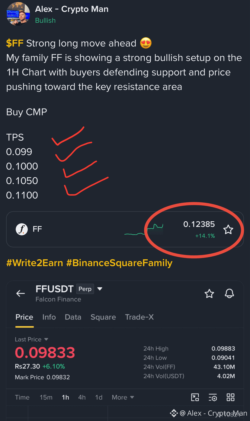Open price alert bell icon
This screenshot has width=250, height=421.
point(229,293)
